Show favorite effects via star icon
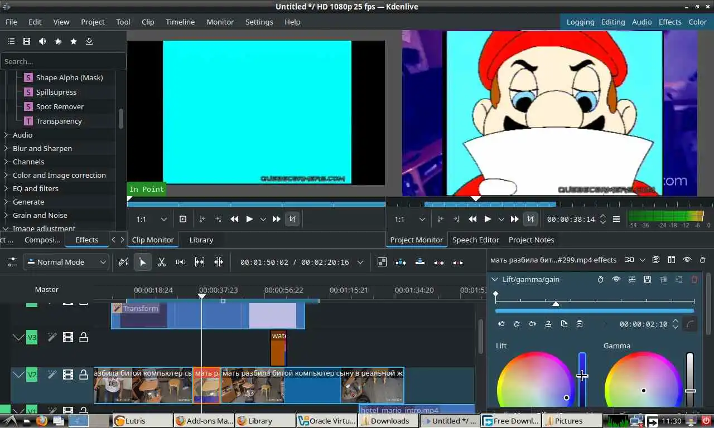The image size is (714, 428). [74, 41]
